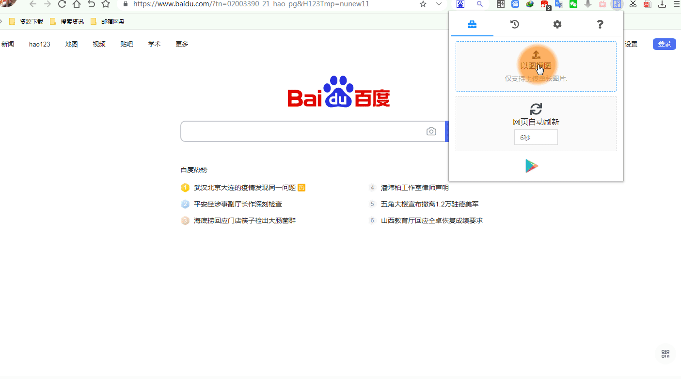Open hot topic 山西教育厅回应全卓恢复成绩要求
This screenshot has height=379, width=681.
pos(432,221)
